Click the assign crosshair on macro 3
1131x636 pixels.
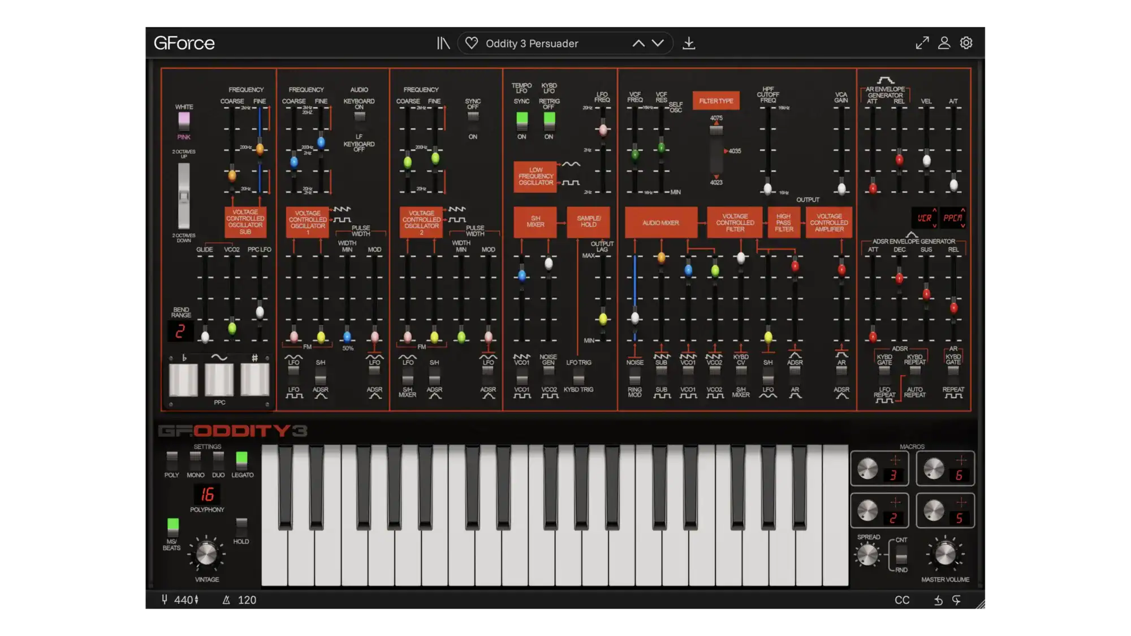point(895,460)
